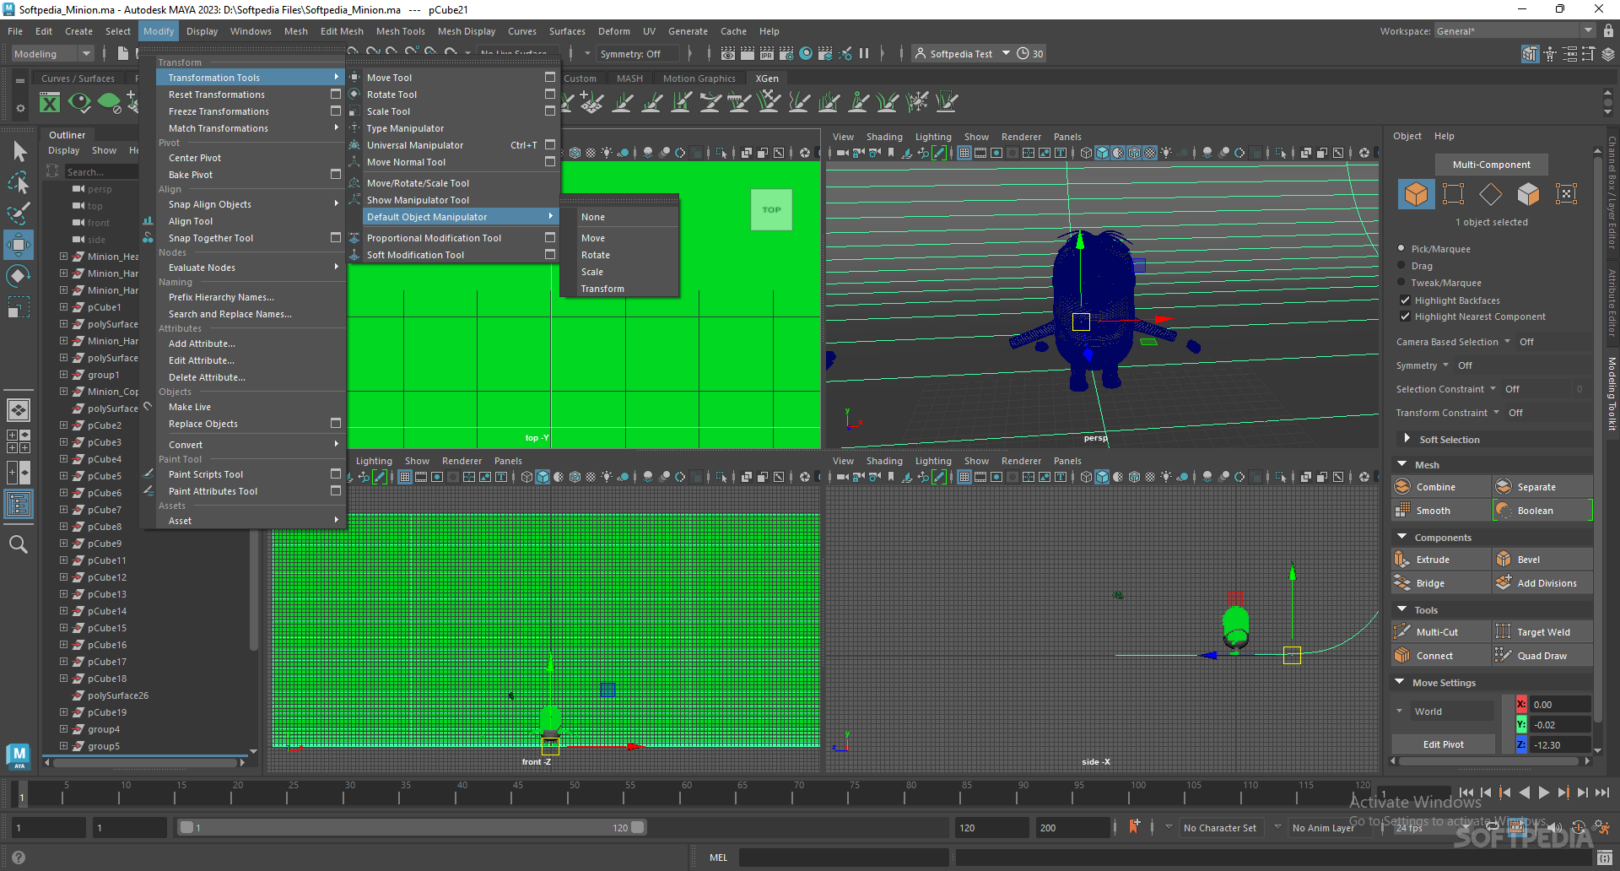Open Bake Pivot options box
This screenshot has width=1620, height=871.
(336, 174)
